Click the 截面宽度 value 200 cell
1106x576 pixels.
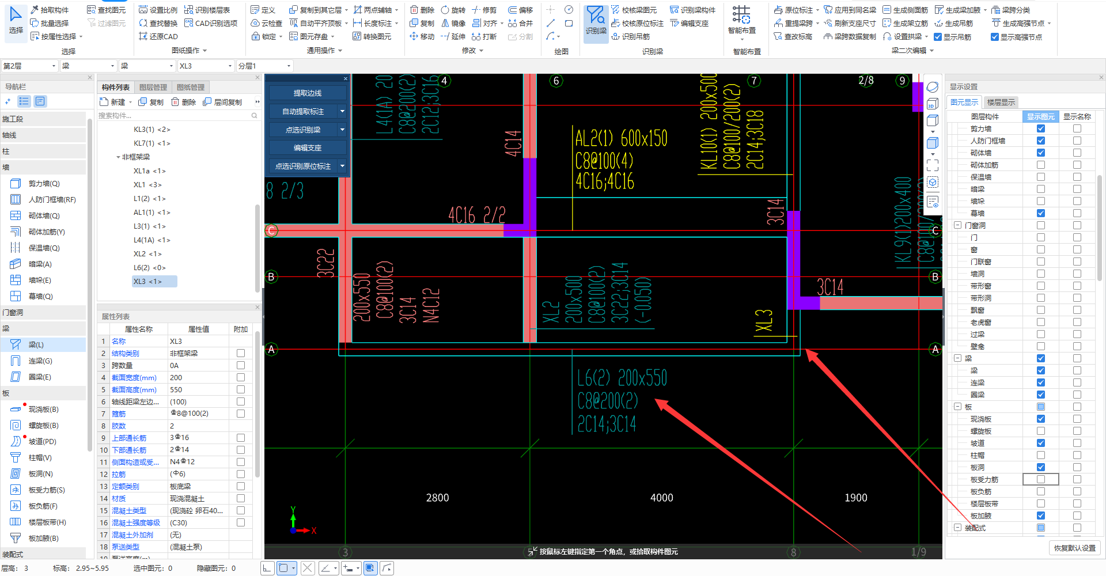pos(198,377)
